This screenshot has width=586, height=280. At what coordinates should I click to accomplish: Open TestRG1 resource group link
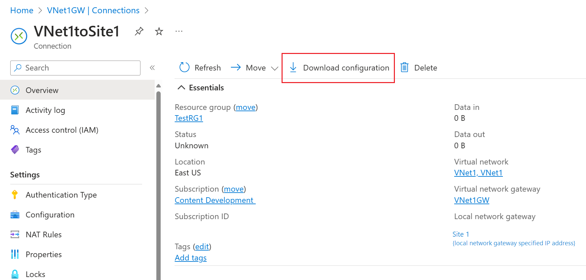coord(189,118)
